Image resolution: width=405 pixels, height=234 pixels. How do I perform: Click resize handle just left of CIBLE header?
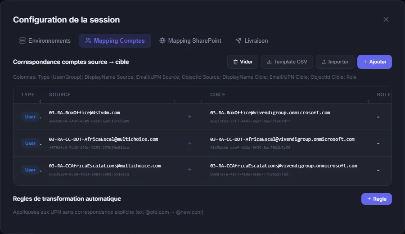[x=201, y=101]
